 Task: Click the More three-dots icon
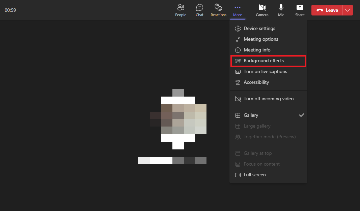(x=238, y=7)
